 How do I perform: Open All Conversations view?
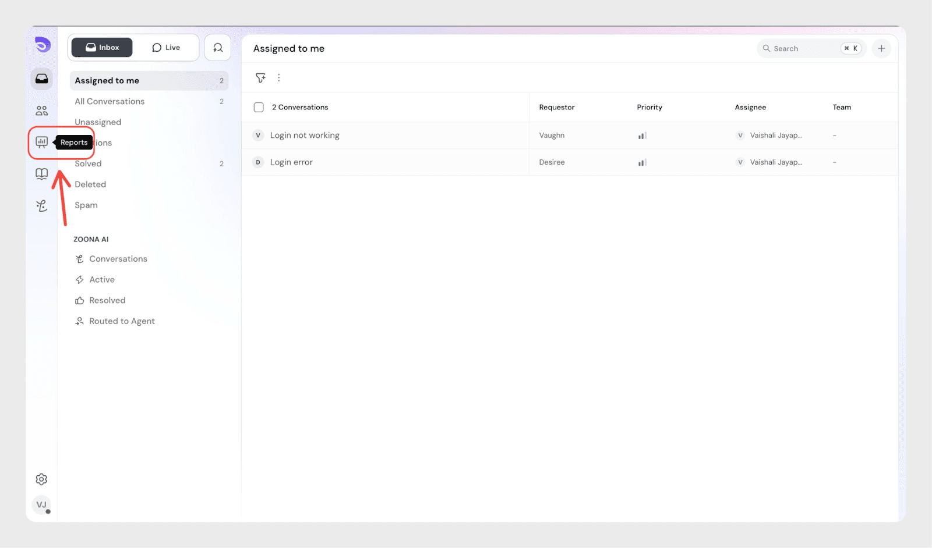(x=110, y=101)
